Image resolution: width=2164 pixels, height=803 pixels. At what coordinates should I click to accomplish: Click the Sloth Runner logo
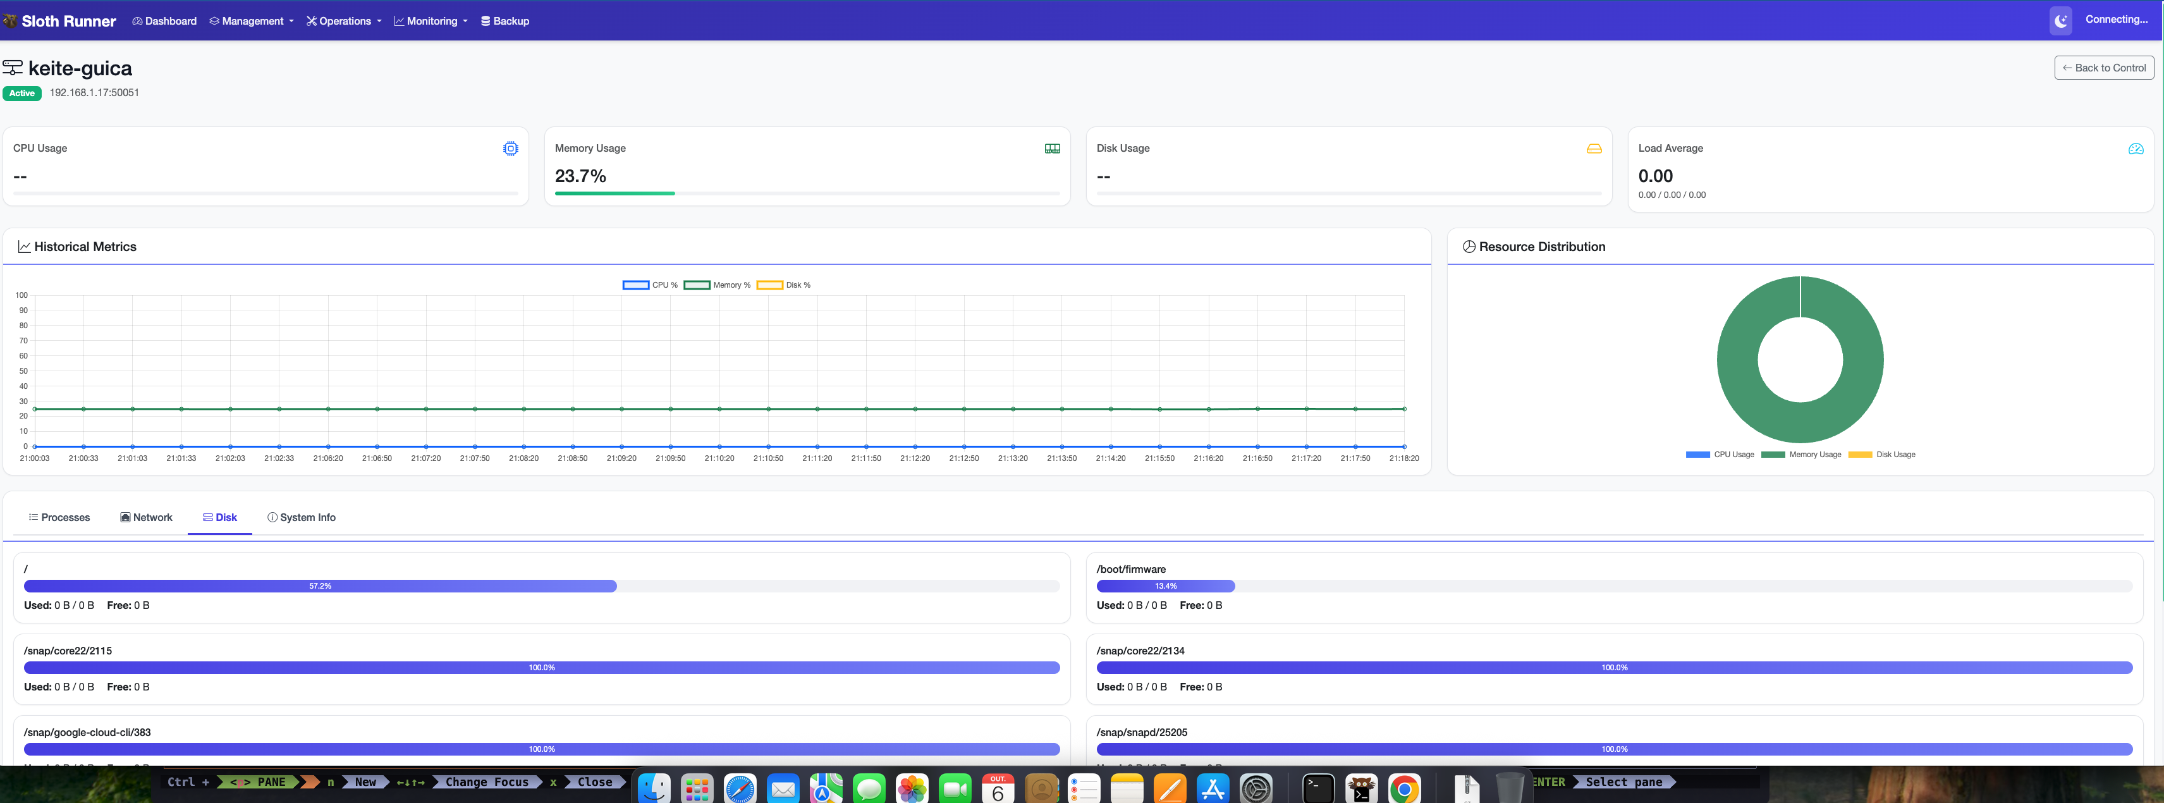click(x=59, y=21)
